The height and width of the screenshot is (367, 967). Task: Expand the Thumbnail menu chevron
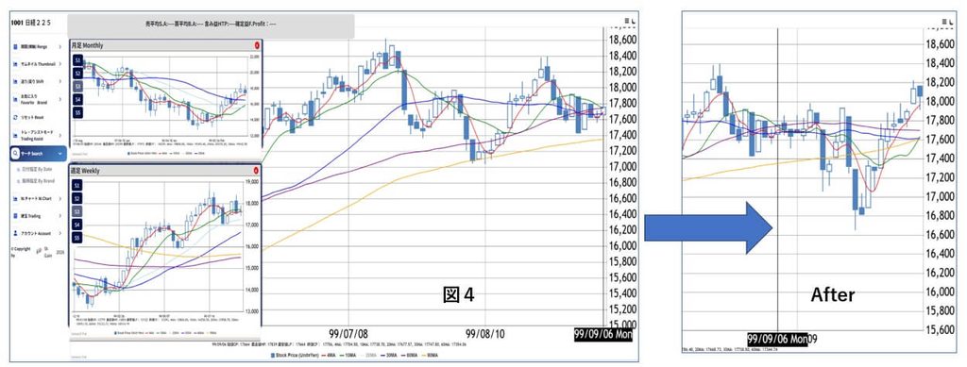click(59, 64)
